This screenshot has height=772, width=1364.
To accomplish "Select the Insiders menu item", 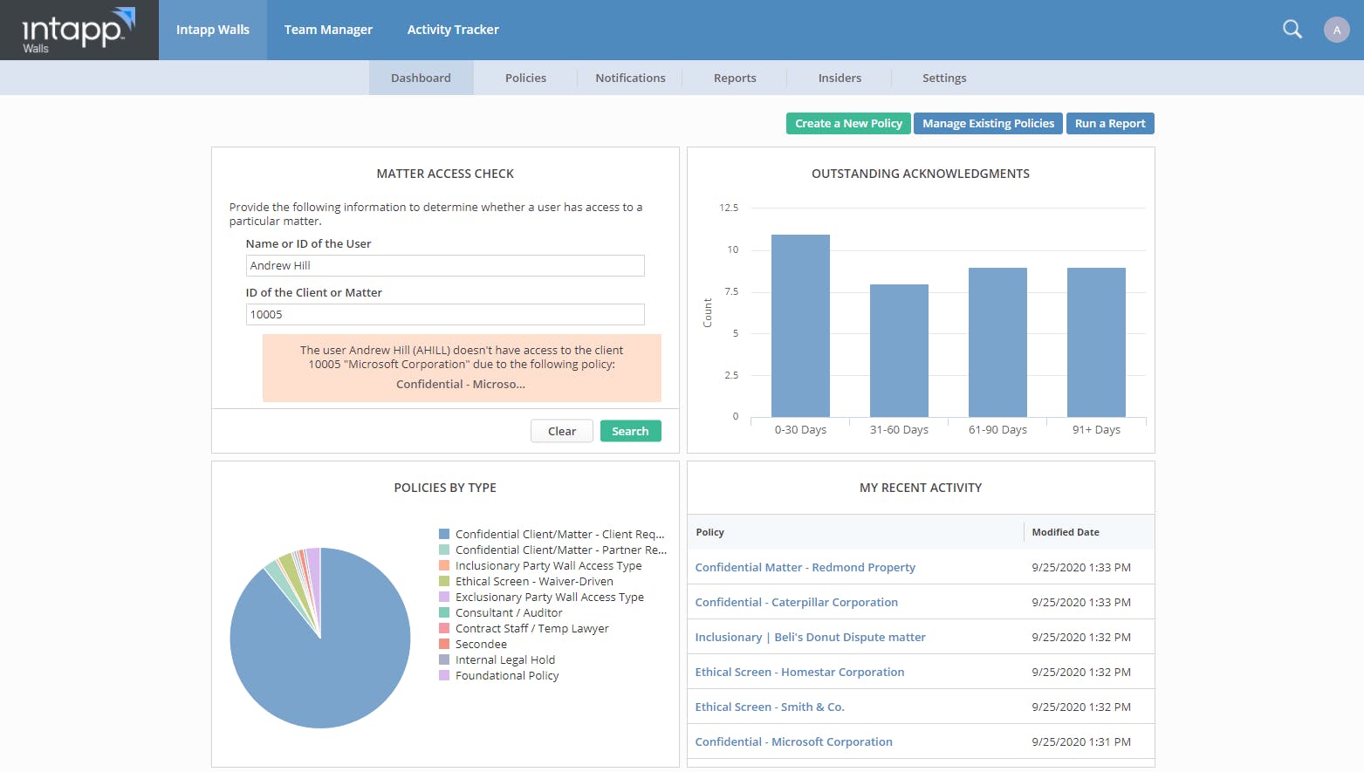I will click(840, 78).
